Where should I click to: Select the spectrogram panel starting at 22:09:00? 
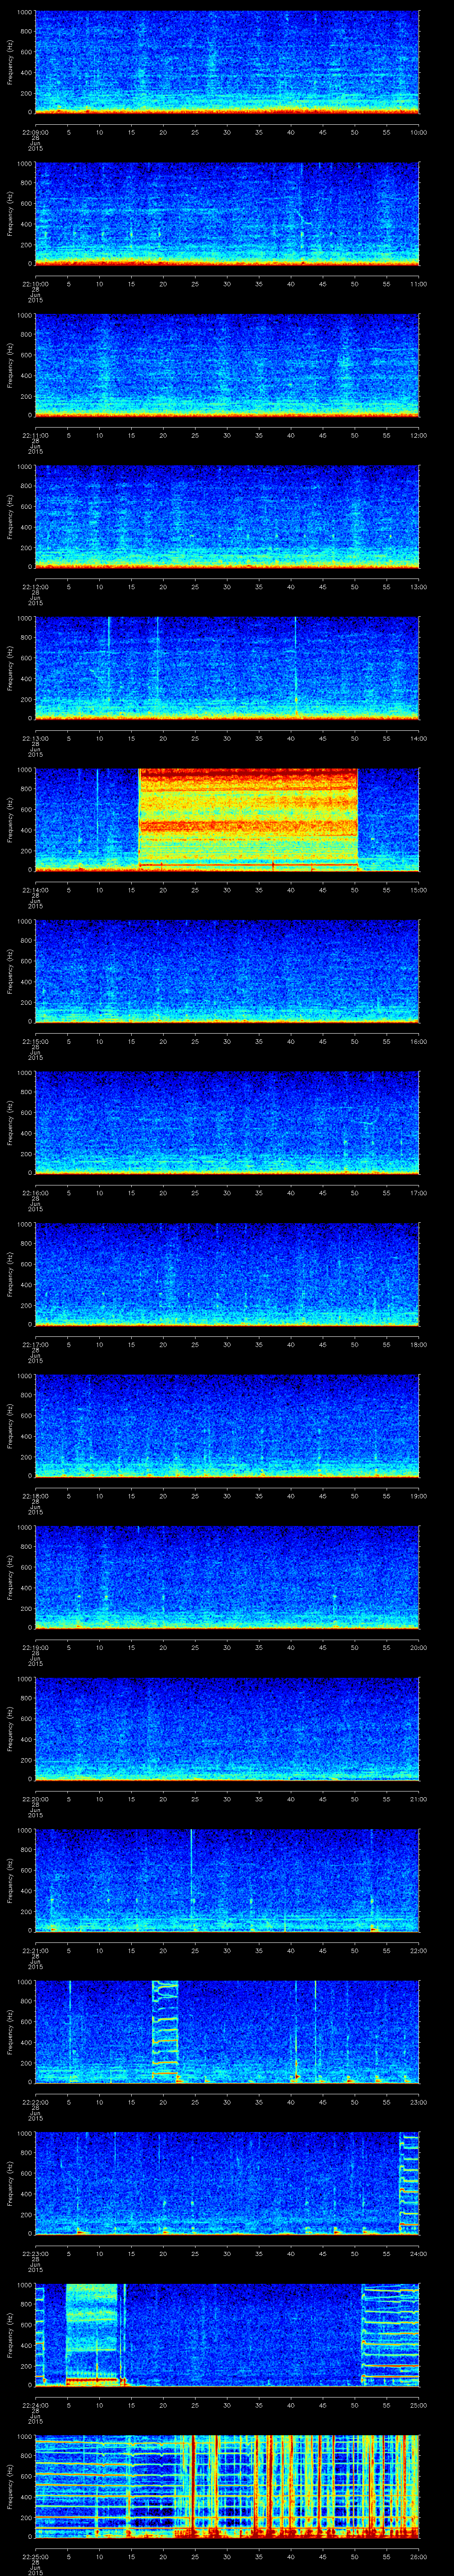tap(227, 62)
